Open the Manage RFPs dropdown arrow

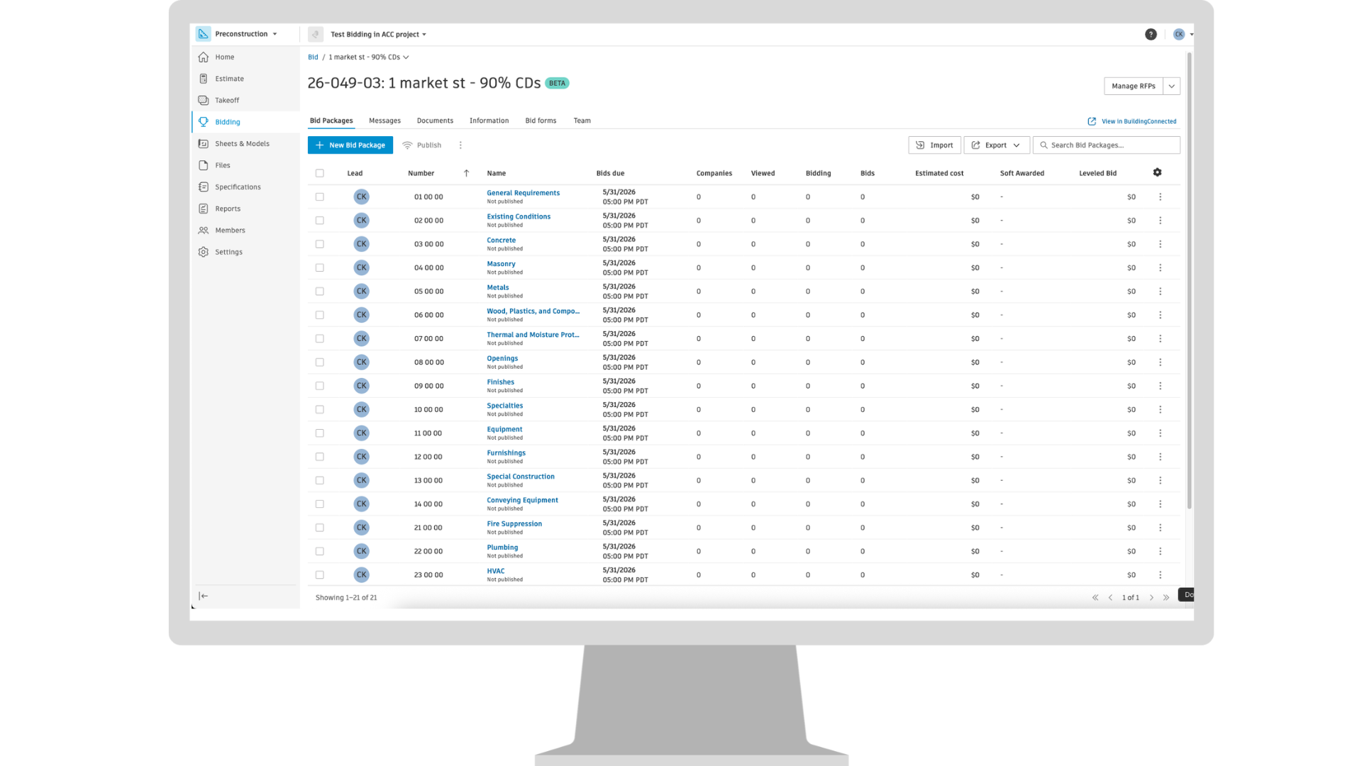tap(1171, 86)
